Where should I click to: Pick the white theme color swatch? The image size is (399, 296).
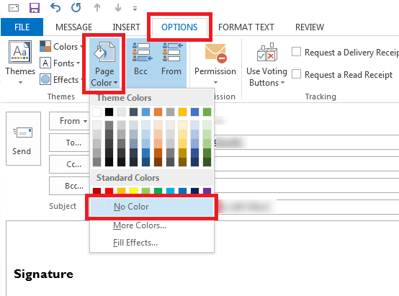point(97,112)
